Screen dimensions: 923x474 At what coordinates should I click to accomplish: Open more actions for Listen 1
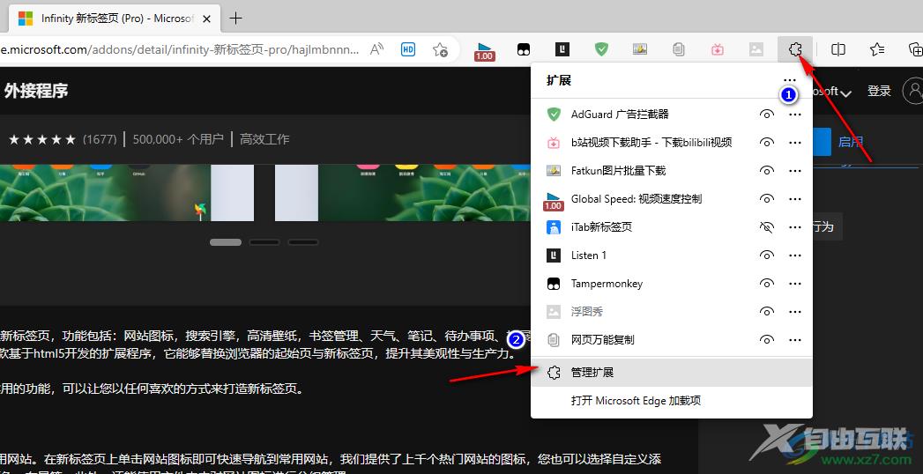(794, 256)
